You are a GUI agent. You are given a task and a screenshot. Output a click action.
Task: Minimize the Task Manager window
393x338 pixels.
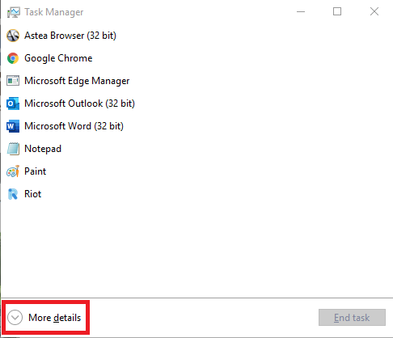[x=301, y=11]
